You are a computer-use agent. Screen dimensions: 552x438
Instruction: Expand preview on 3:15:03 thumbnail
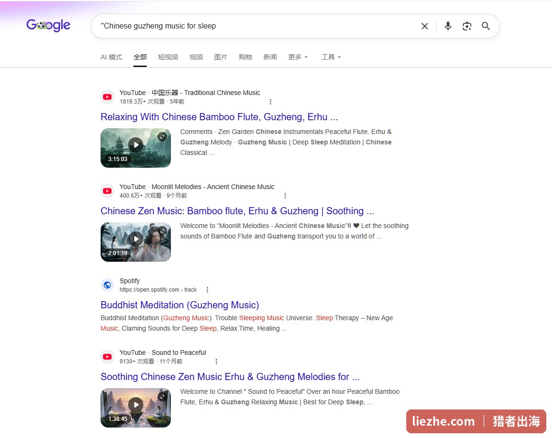click(x=162, y=137)
